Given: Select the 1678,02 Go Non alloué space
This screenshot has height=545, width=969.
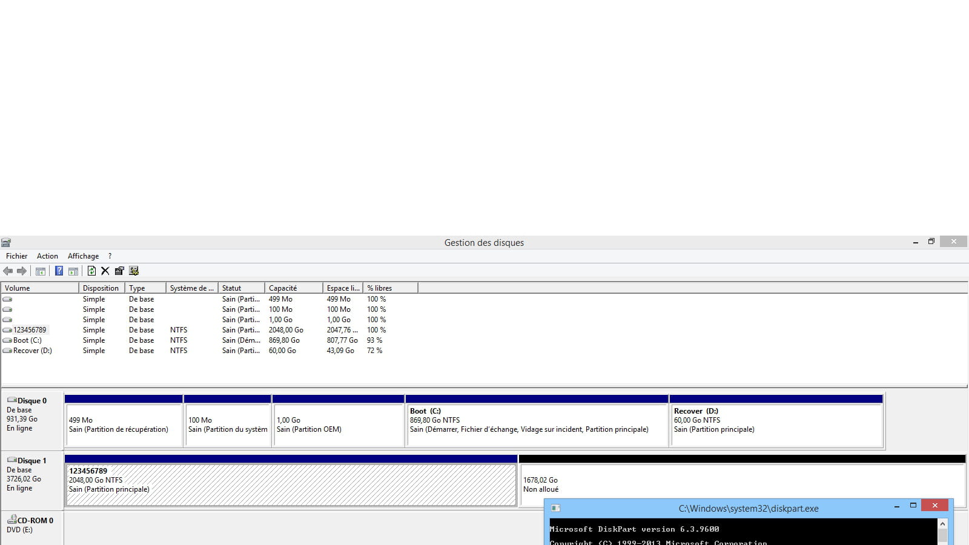Looking at the screenshot, I should (742, 481).
